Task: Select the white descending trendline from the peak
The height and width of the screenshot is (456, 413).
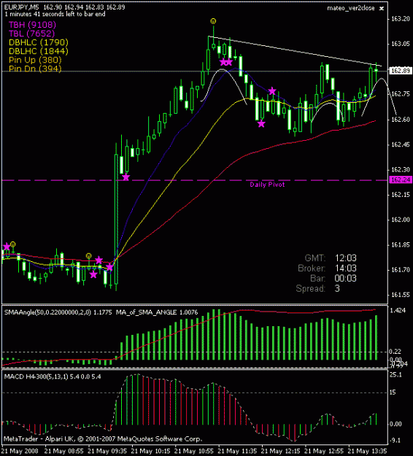Action: coord(295,51)
